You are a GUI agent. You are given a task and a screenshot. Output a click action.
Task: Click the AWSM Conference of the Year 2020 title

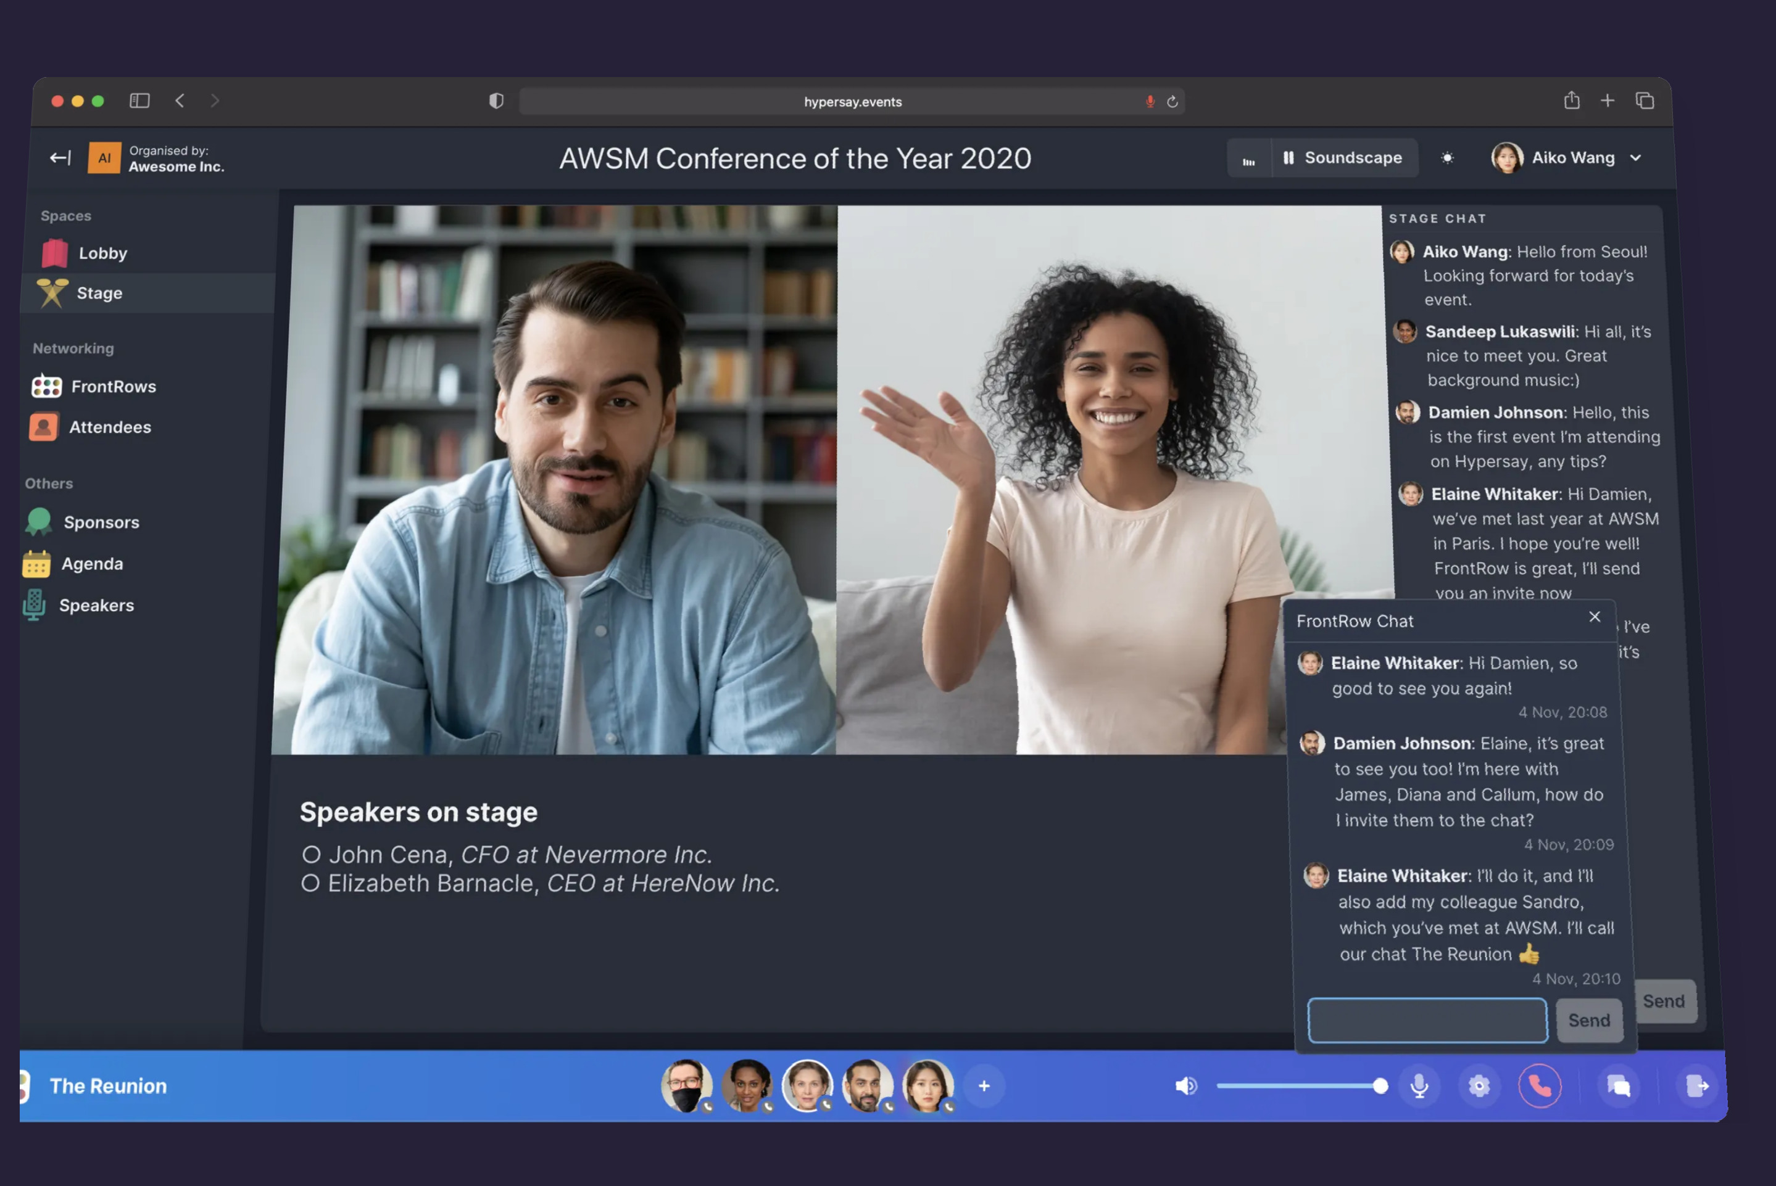795,159
